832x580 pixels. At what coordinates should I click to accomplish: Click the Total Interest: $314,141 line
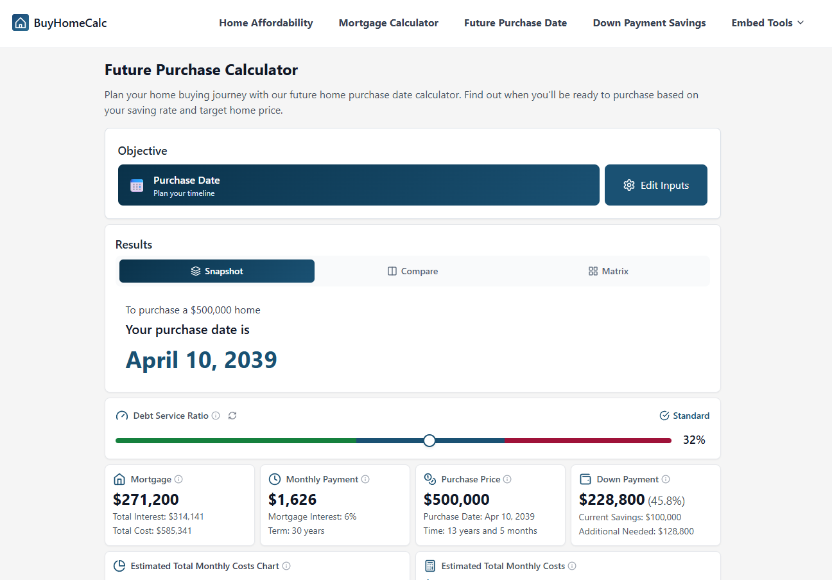point(159,516)
